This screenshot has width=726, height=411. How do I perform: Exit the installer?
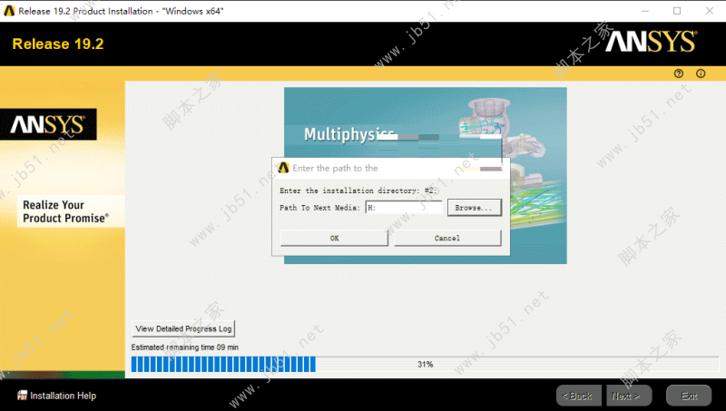[689, 396]
